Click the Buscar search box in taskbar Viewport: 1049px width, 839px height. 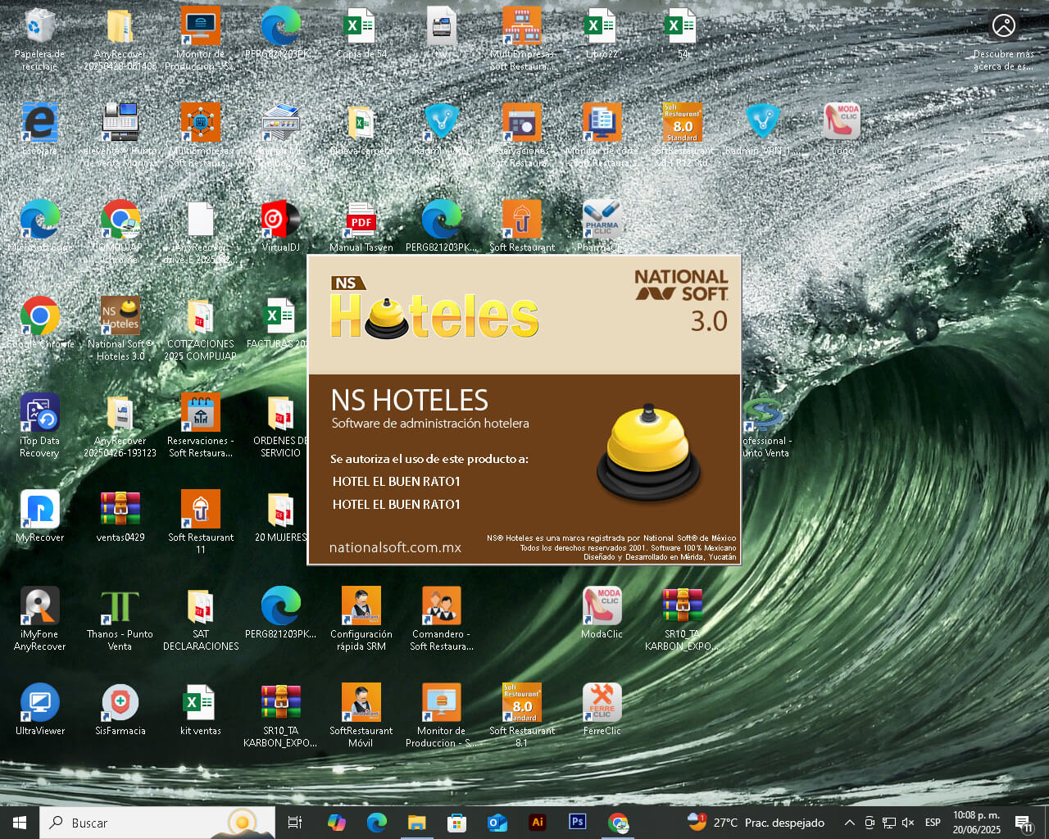pyautogui.click(x=157, y=823)
